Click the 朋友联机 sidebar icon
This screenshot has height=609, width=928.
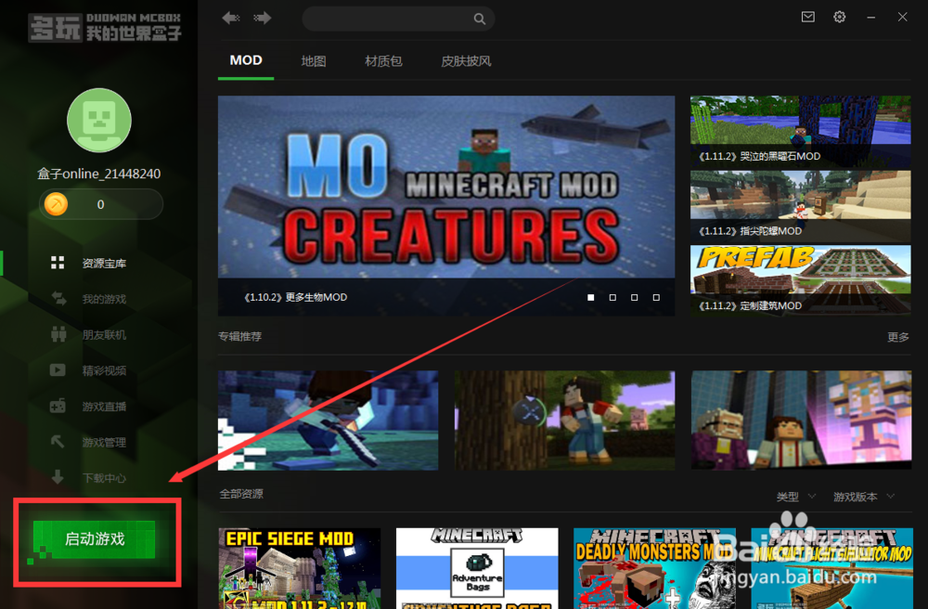(58, 334)
